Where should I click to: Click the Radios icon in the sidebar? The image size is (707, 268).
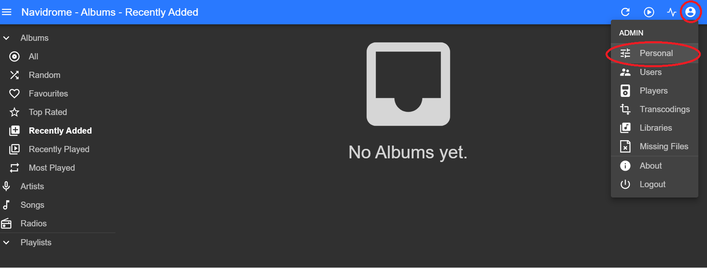pos(6,223)
